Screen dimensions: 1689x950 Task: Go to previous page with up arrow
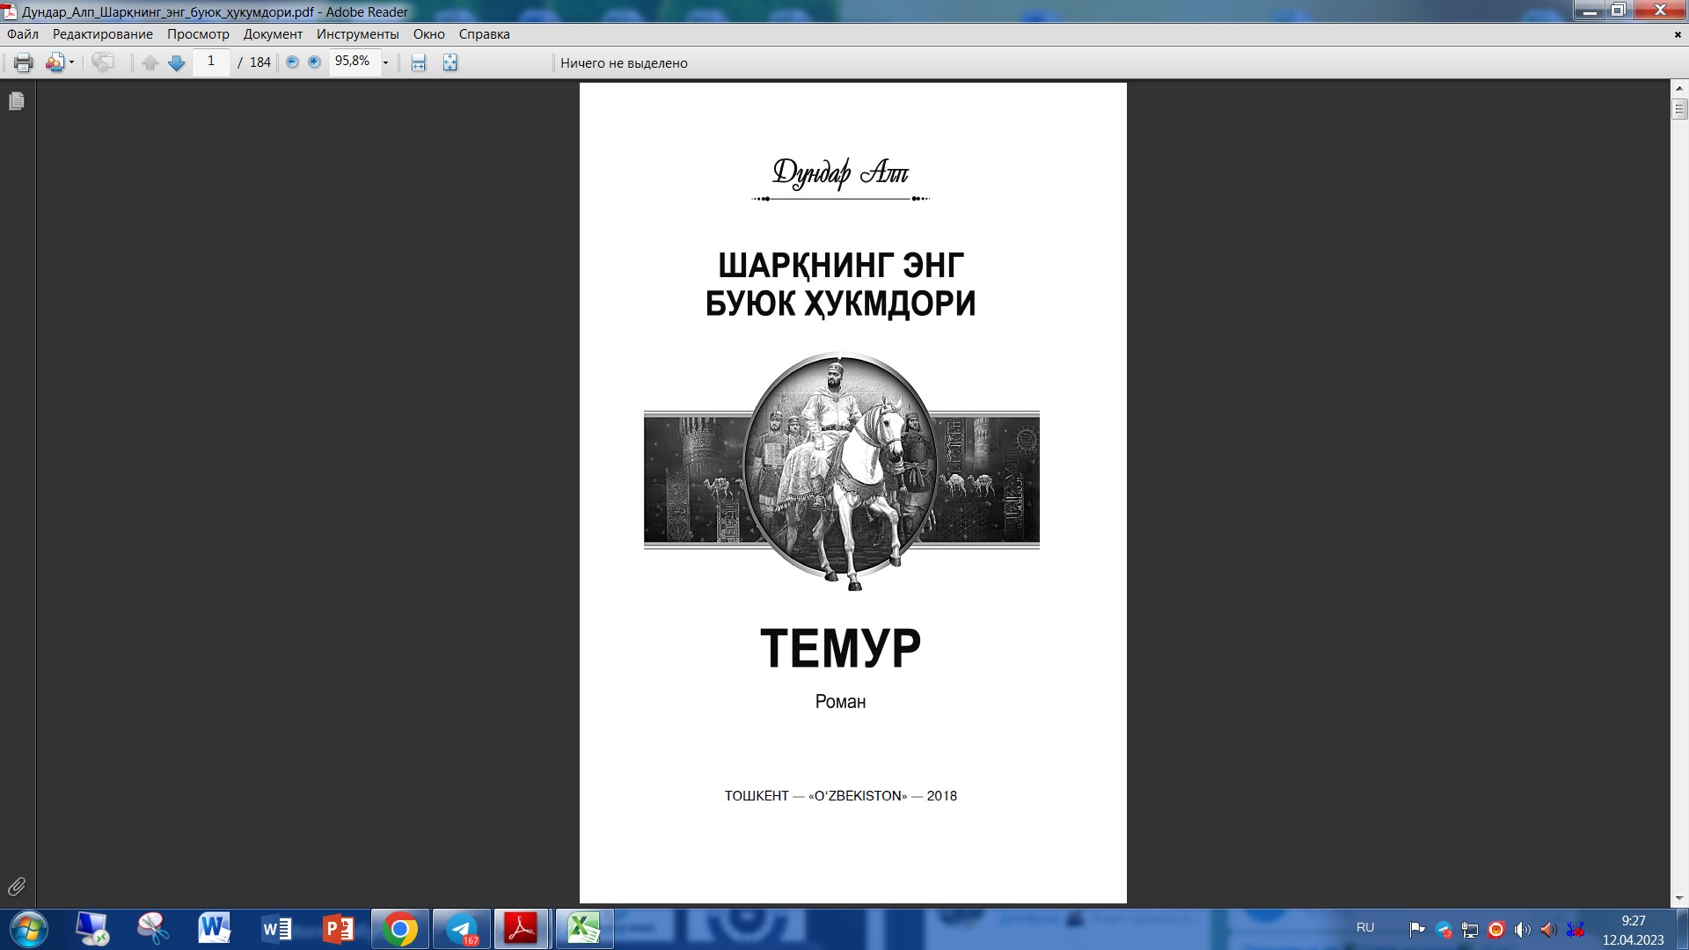150,62
